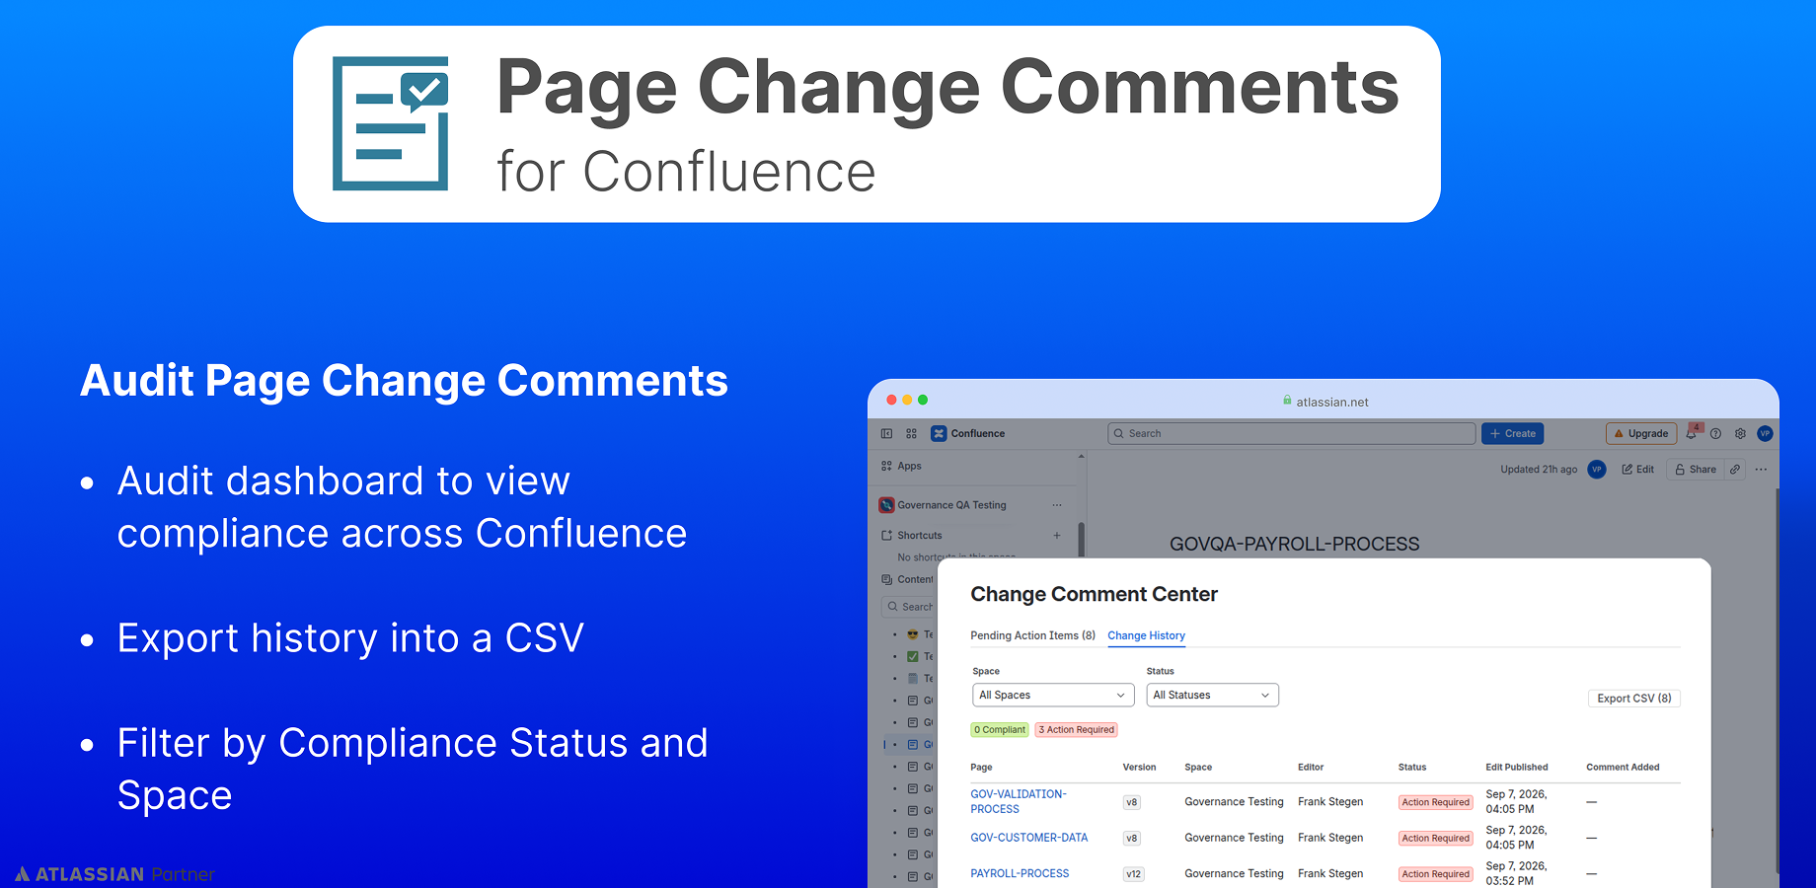Add a shortcut with the plus icon

[1057, 536]
